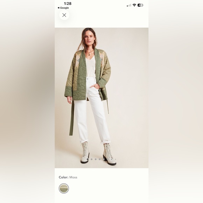Viewport: 203px width, 203px height.
Task: Tap the Wi-Fi status icon
Action: click(x=134, y=5)
